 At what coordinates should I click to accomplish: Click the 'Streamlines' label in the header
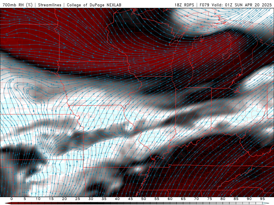tap(50, 5)
